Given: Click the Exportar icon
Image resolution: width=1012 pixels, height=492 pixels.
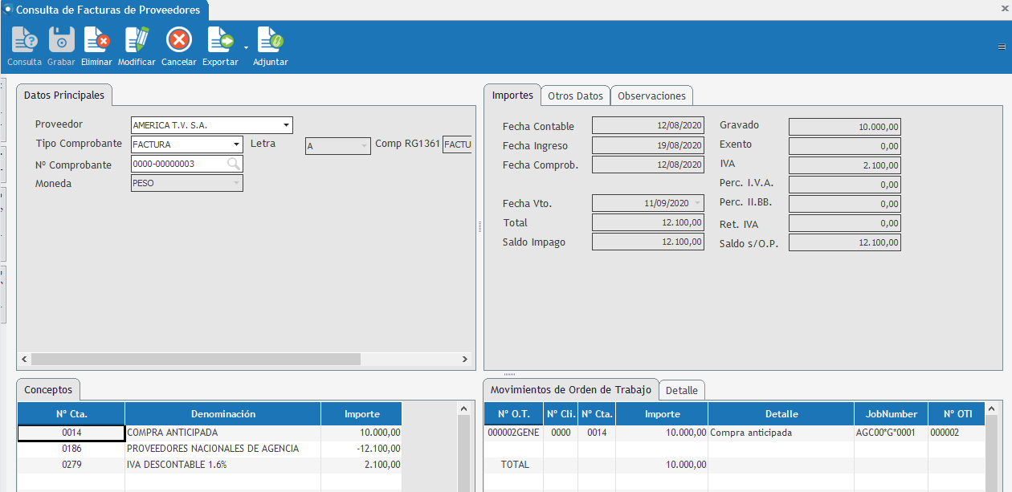Looking at the screenshot, I should [219, 40].
